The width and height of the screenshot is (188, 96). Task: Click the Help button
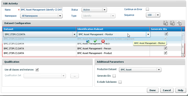(181, 90)
